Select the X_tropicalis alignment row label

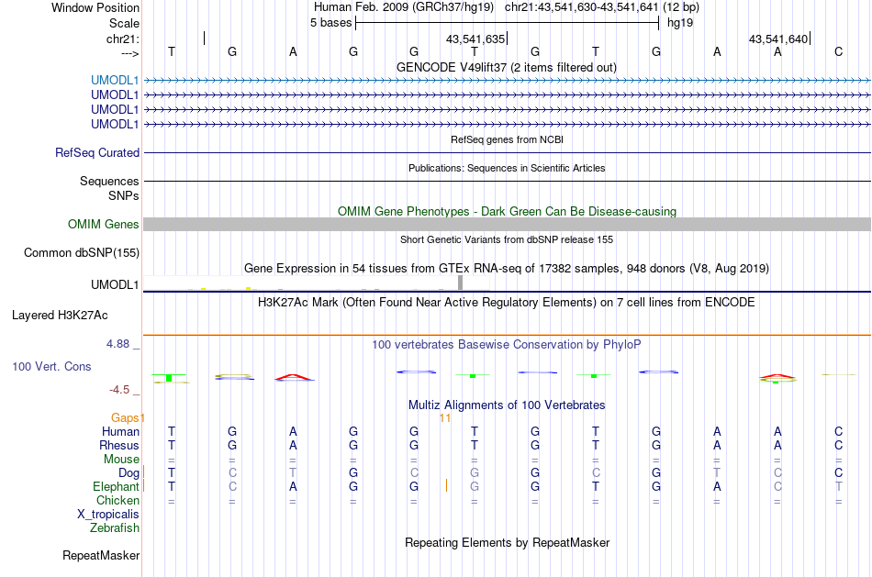tap(108, 515)
